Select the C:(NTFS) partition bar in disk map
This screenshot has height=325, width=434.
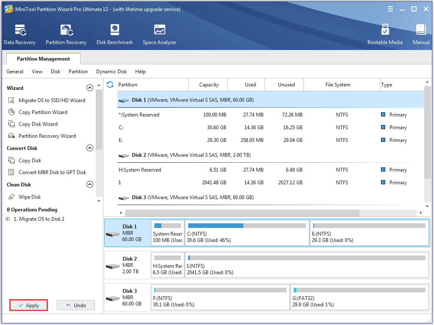point(247,233)
